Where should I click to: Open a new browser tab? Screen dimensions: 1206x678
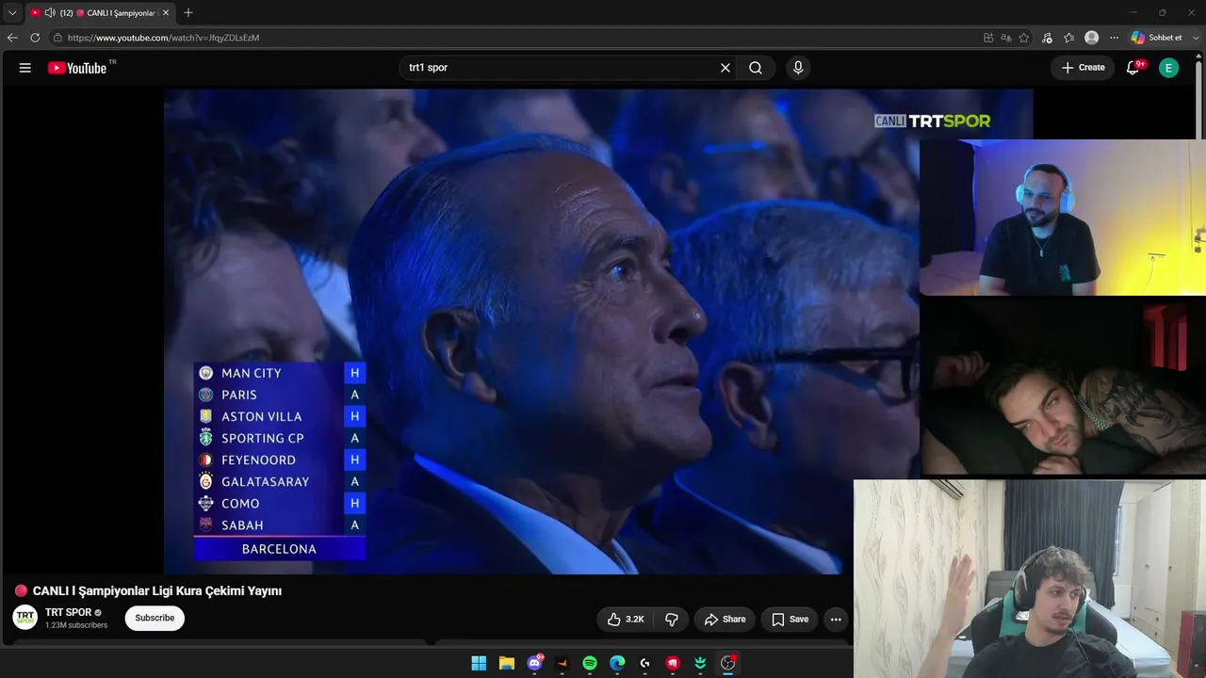click(188, 13)
